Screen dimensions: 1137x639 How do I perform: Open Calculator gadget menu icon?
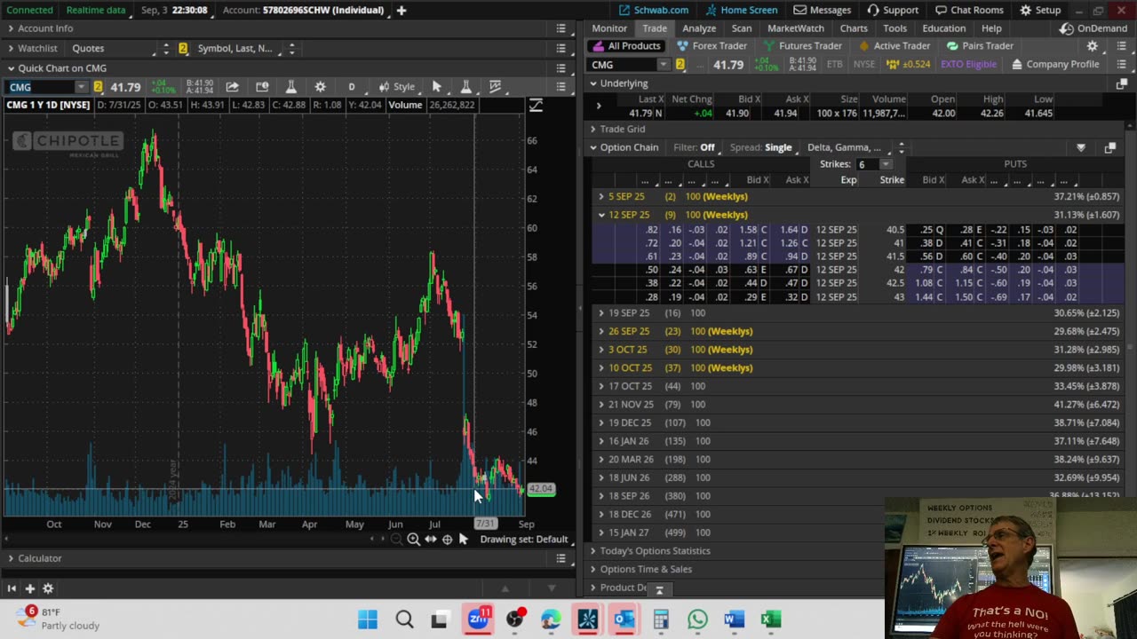[561, 558]
